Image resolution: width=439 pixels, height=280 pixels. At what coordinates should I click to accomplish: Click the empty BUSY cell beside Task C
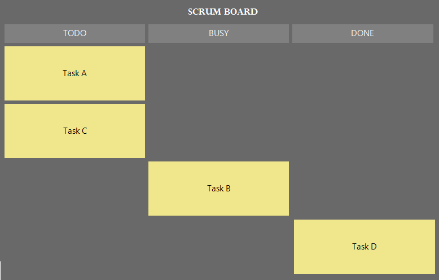coord(218,131)
